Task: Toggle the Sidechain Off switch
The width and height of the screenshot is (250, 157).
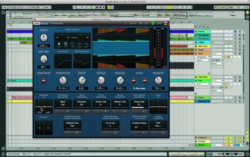Action: 44,81
